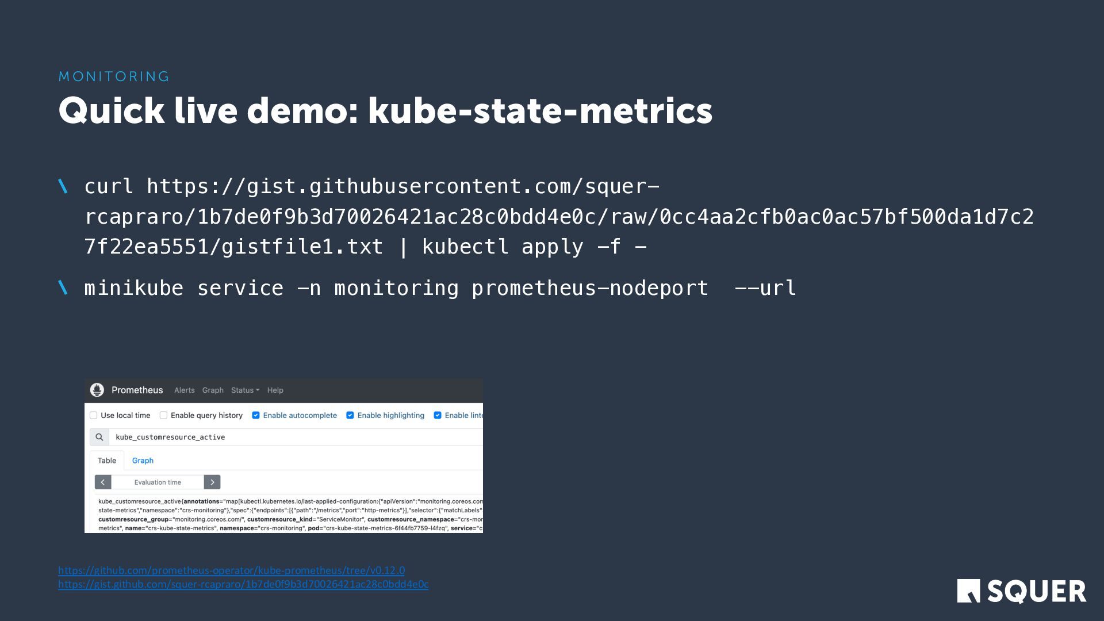The width and height of the screenshot is (1104, 621).
Task: Click the search magnifier icon
Action: tap(99, 437)
